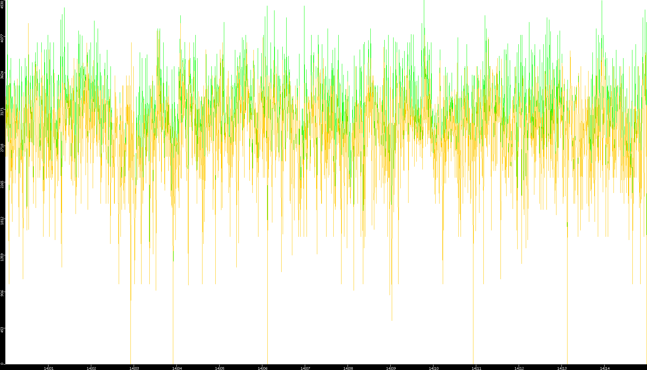Click the 14:09 time axis label
This screenshot has height=370, width=647.
391,368
